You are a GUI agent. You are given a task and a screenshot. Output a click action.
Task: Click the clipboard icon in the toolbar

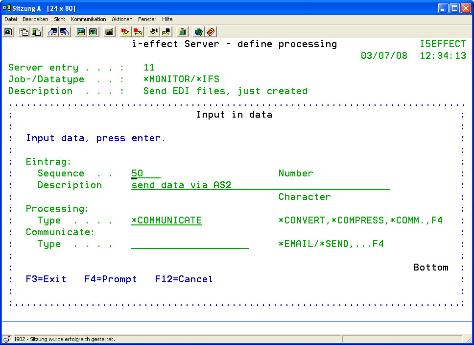182,32
